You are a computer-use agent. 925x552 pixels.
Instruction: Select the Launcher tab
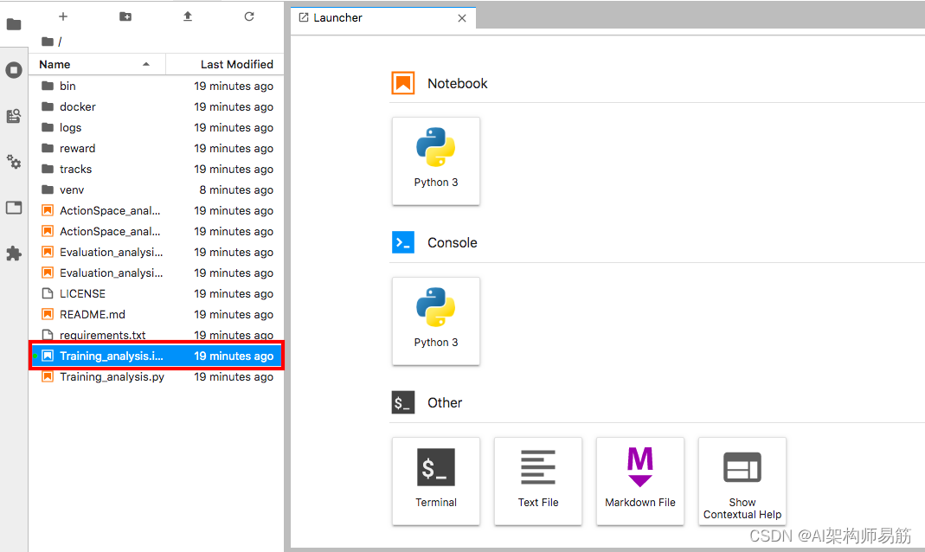(x=383, y=18)
